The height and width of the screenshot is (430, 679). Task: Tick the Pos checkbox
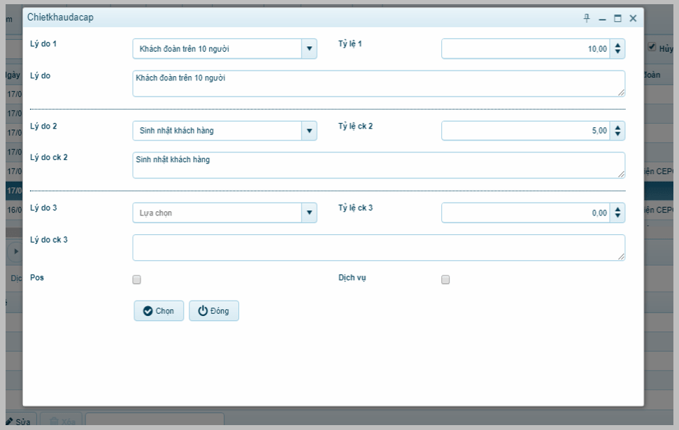click(137, 280)
